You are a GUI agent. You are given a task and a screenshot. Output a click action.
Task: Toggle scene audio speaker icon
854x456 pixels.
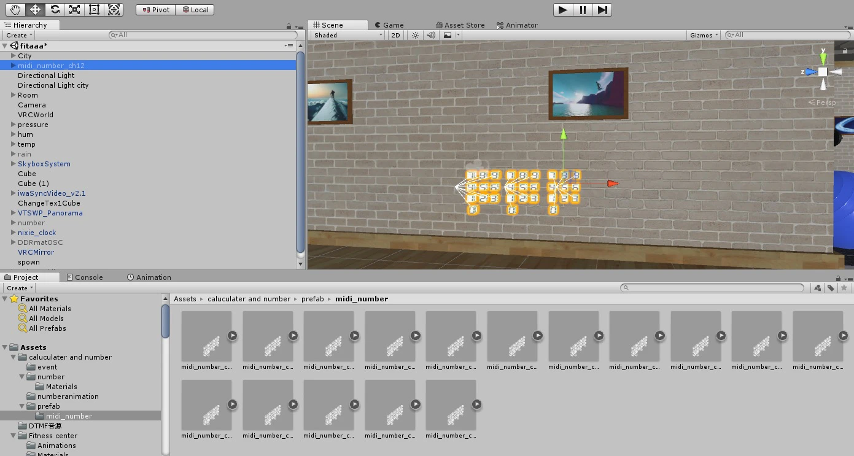[x=431, y=35]
